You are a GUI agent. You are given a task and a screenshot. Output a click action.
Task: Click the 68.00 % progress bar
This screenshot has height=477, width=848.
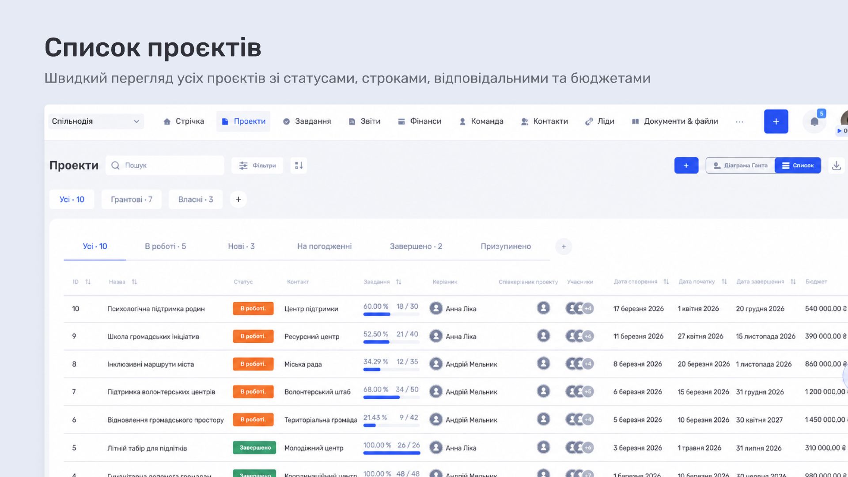pyautogui.click(x=391, y=397)
